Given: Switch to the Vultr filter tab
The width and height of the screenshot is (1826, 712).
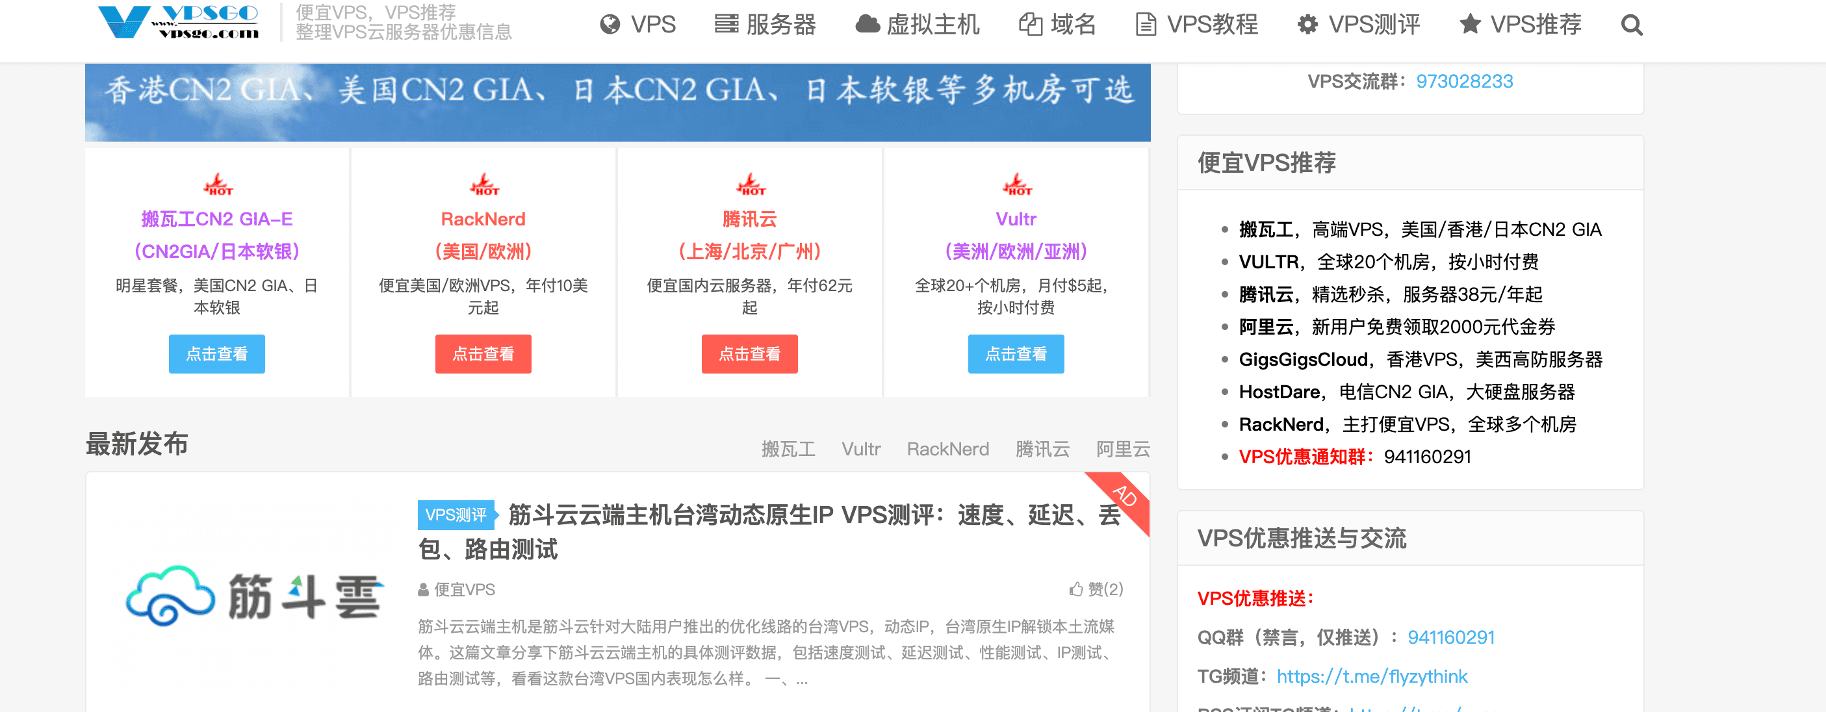Looking at the screenshot, I should coord(860,449).
